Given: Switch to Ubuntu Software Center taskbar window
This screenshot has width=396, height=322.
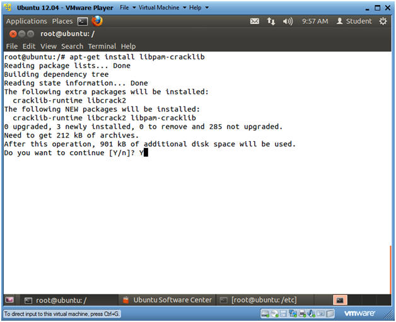Looking at the screenshot, I should coord(167,300).
